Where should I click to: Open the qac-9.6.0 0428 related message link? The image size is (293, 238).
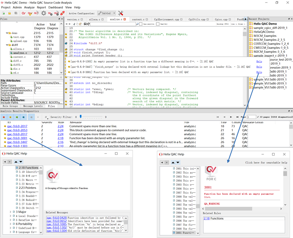coord(57,218)
